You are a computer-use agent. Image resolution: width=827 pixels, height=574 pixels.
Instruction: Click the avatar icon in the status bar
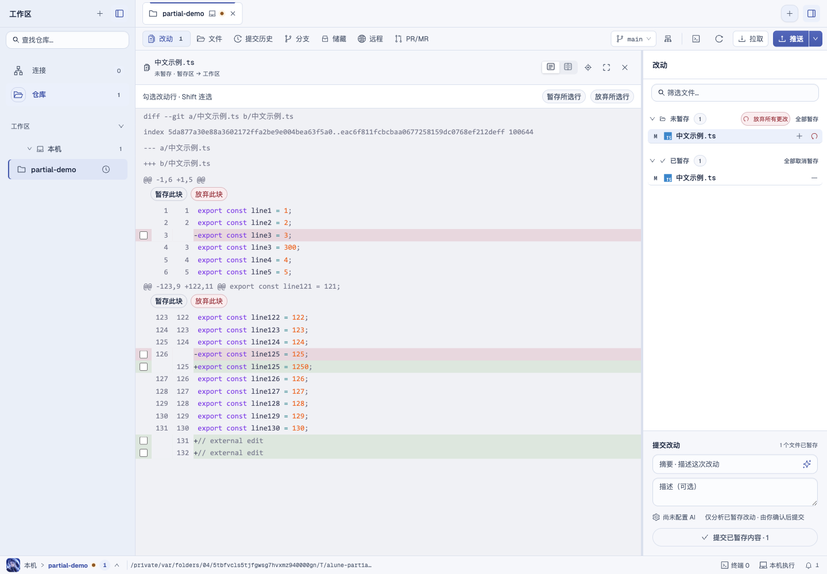pyautogui.click(x=13, y=565)
